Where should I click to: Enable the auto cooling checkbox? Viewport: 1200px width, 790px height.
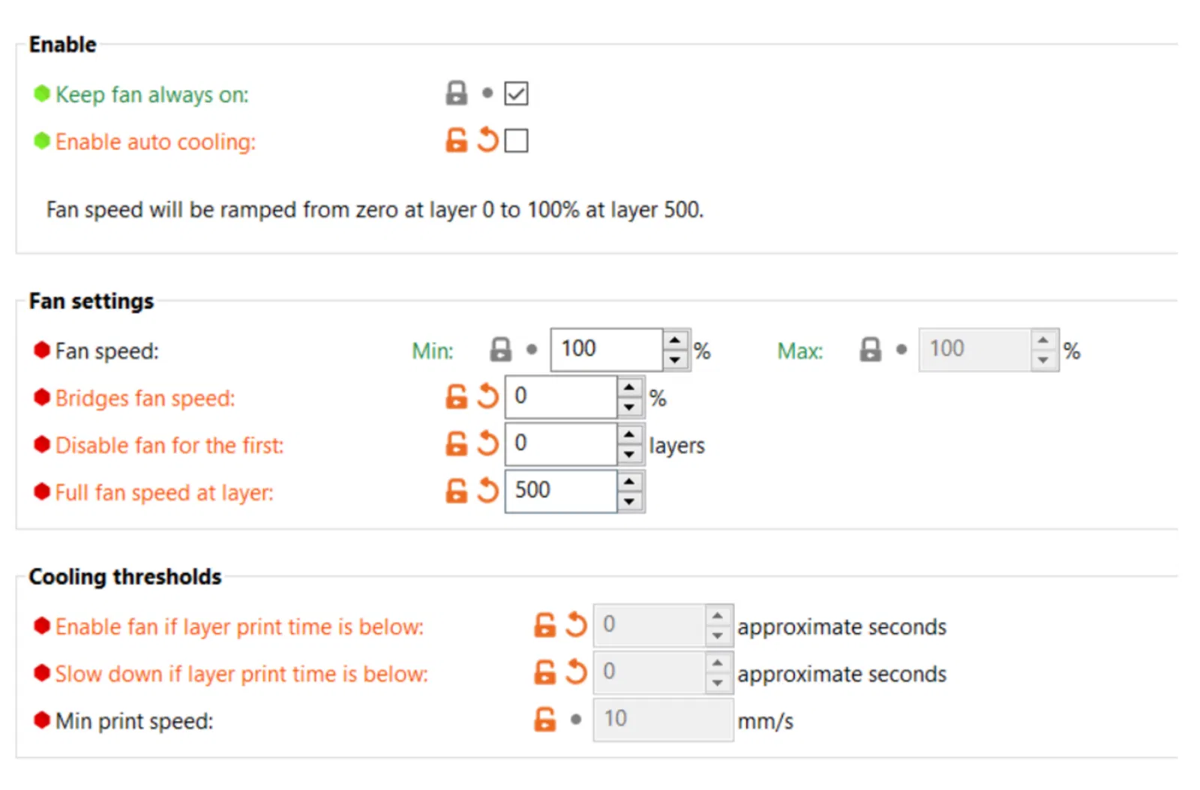click(x=516, y=141)
